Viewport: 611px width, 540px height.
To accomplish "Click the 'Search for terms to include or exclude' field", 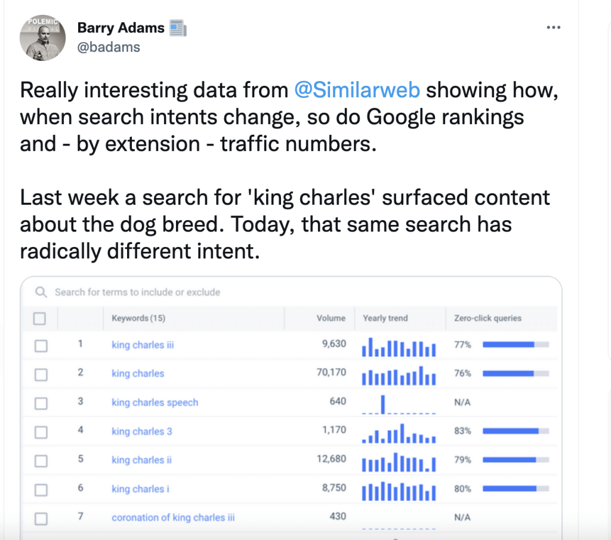I will coord(137,292).
